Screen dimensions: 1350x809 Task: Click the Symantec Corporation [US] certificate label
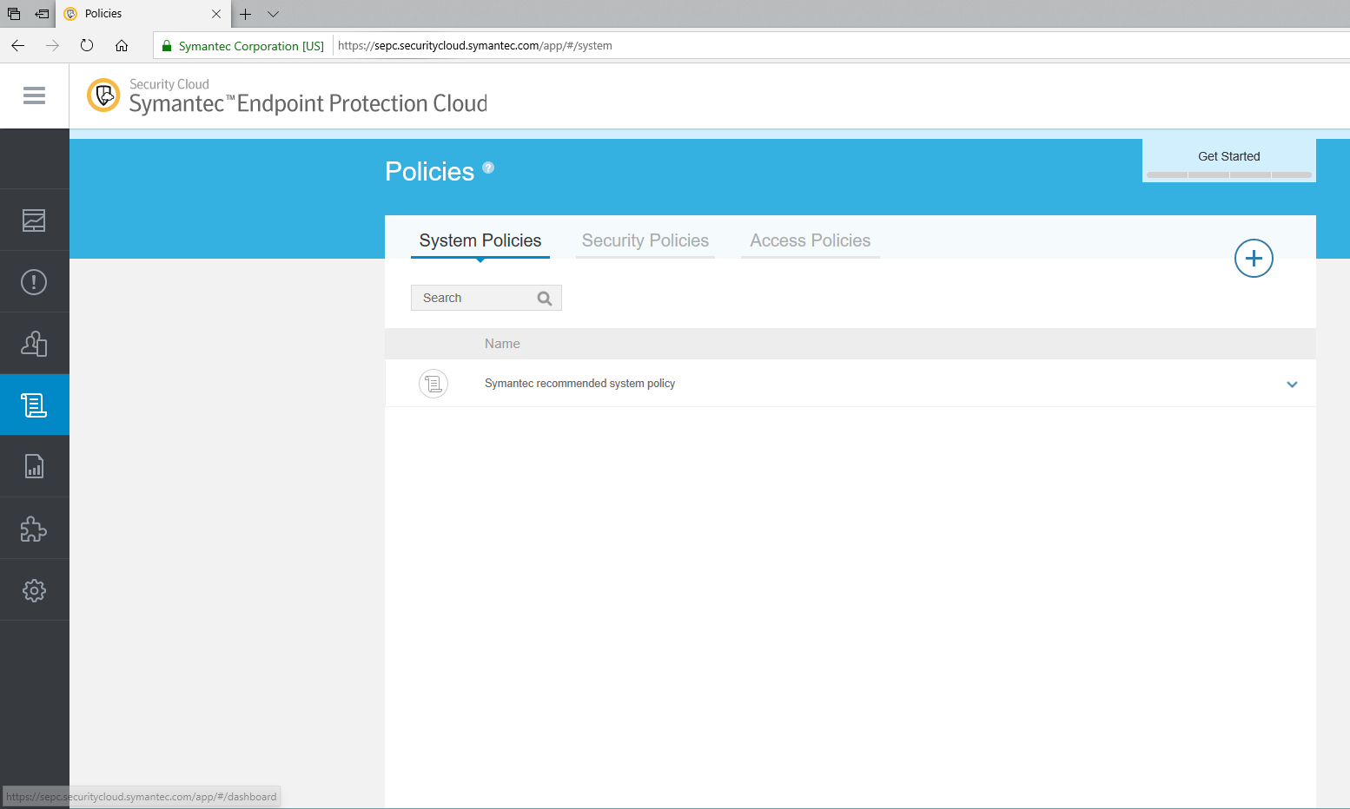251,46
